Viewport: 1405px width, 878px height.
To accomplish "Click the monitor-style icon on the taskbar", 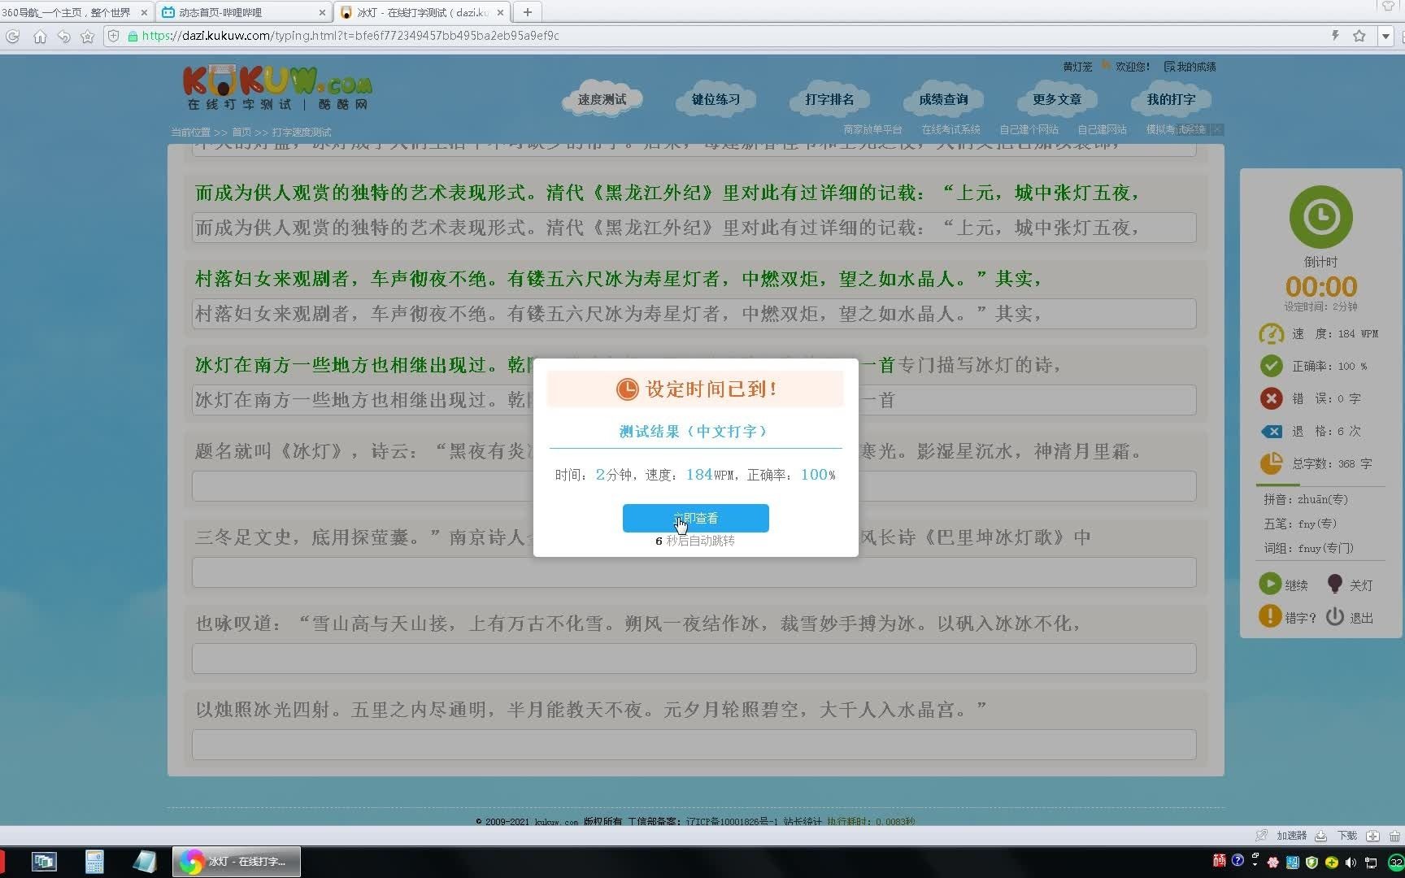I will click(44, 862).
